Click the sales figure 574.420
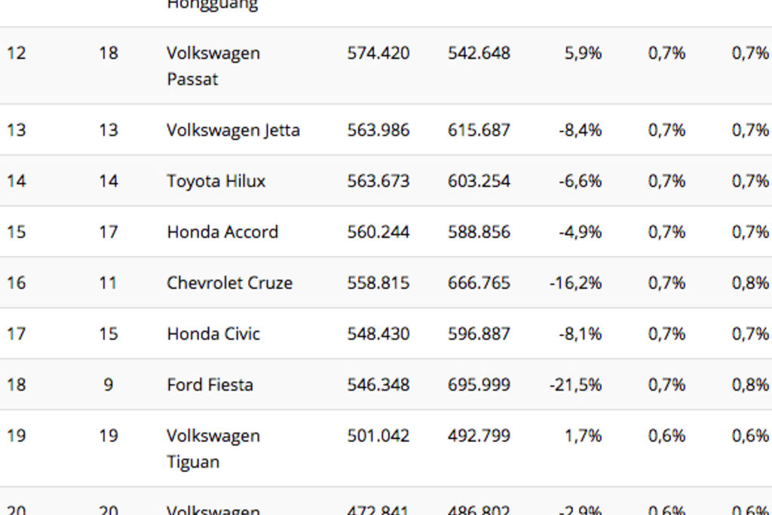This screenshot has width=772, height=515. tap(378, 53)
